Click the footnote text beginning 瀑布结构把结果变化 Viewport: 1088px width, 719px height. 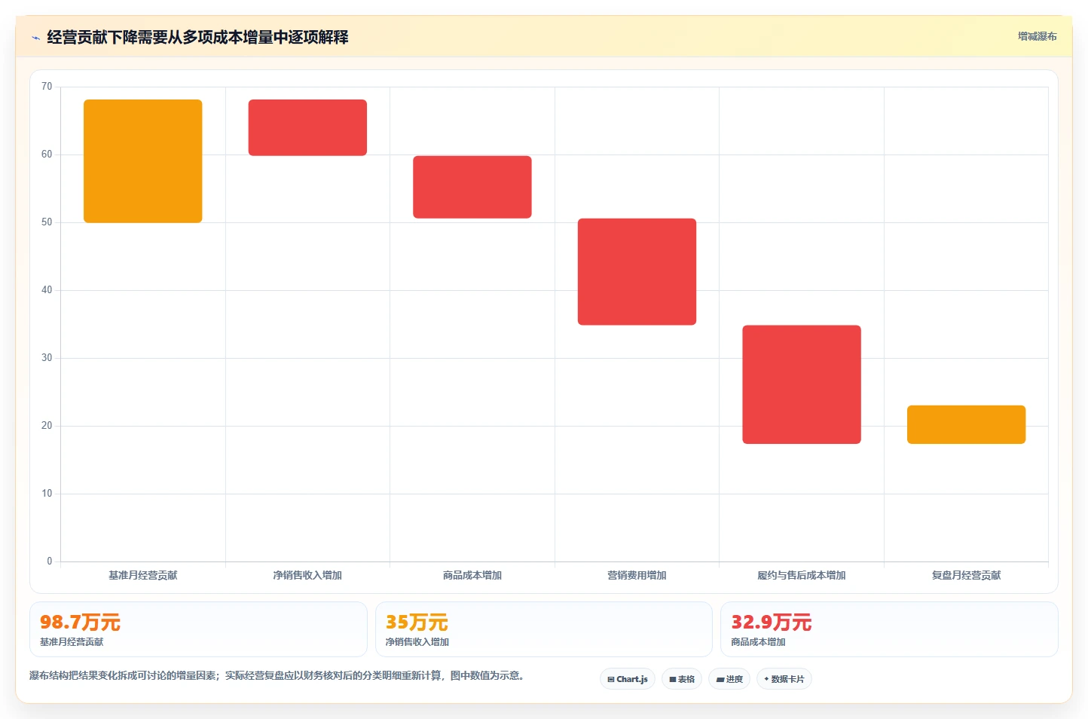(277, 675)
